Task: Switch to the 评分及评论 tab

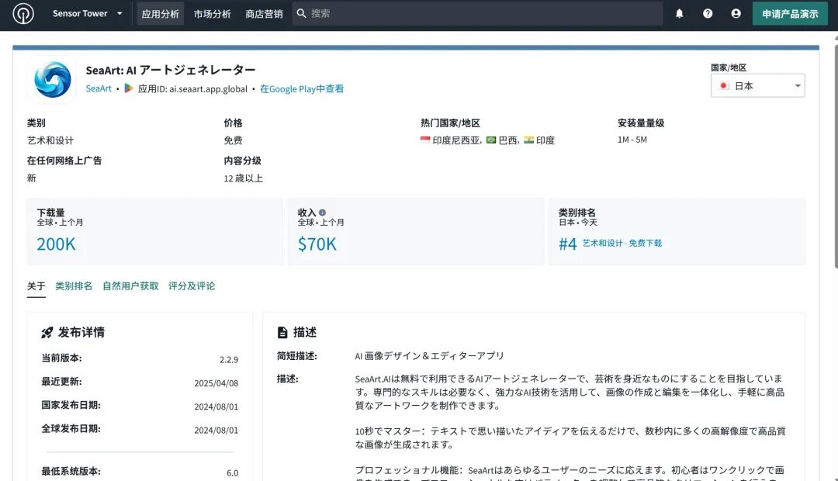Action: [192, 286]
